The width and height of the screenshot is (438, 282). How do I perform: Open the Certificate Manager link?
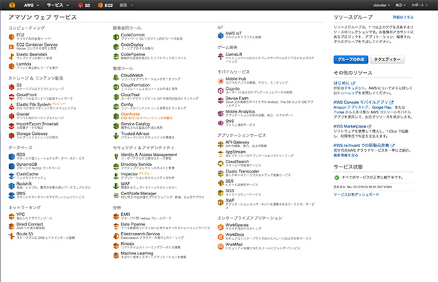139,194
